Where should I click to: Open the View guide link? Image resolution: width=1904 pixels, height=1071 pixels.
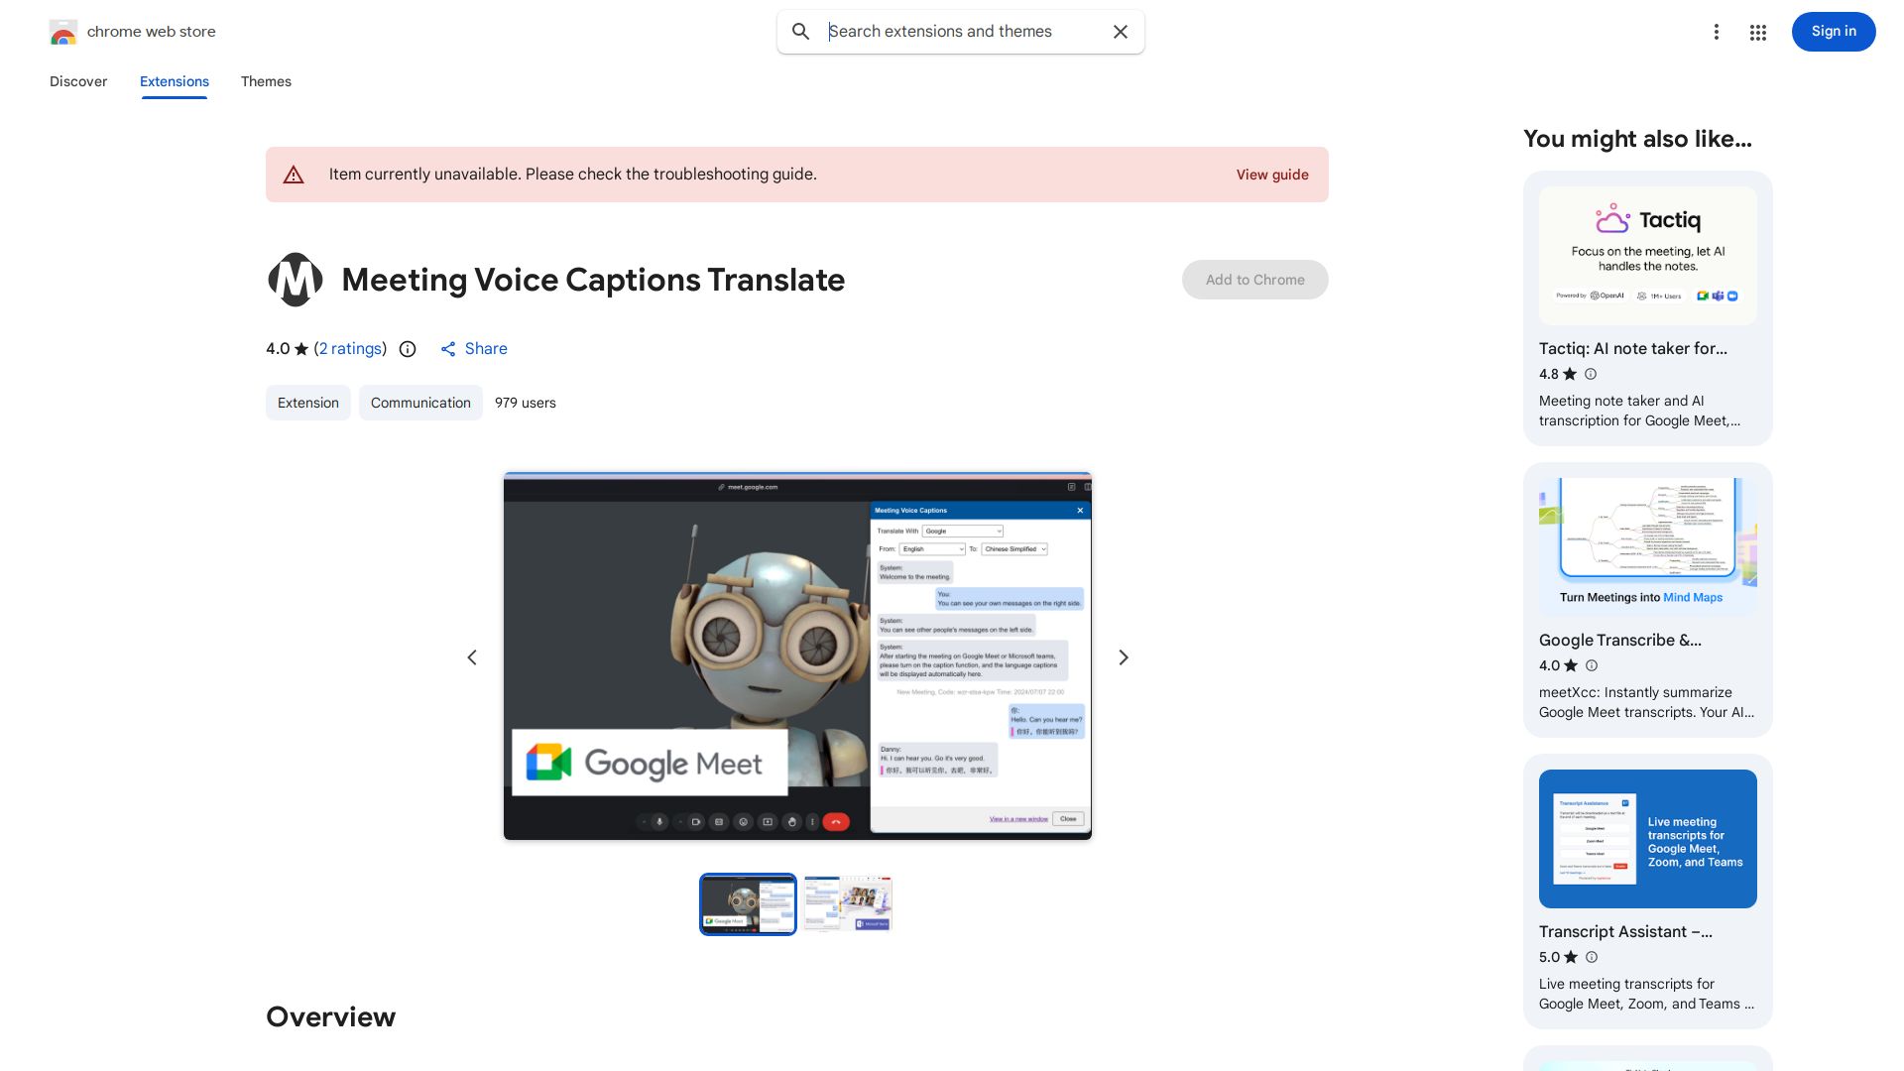point(1272,175)
